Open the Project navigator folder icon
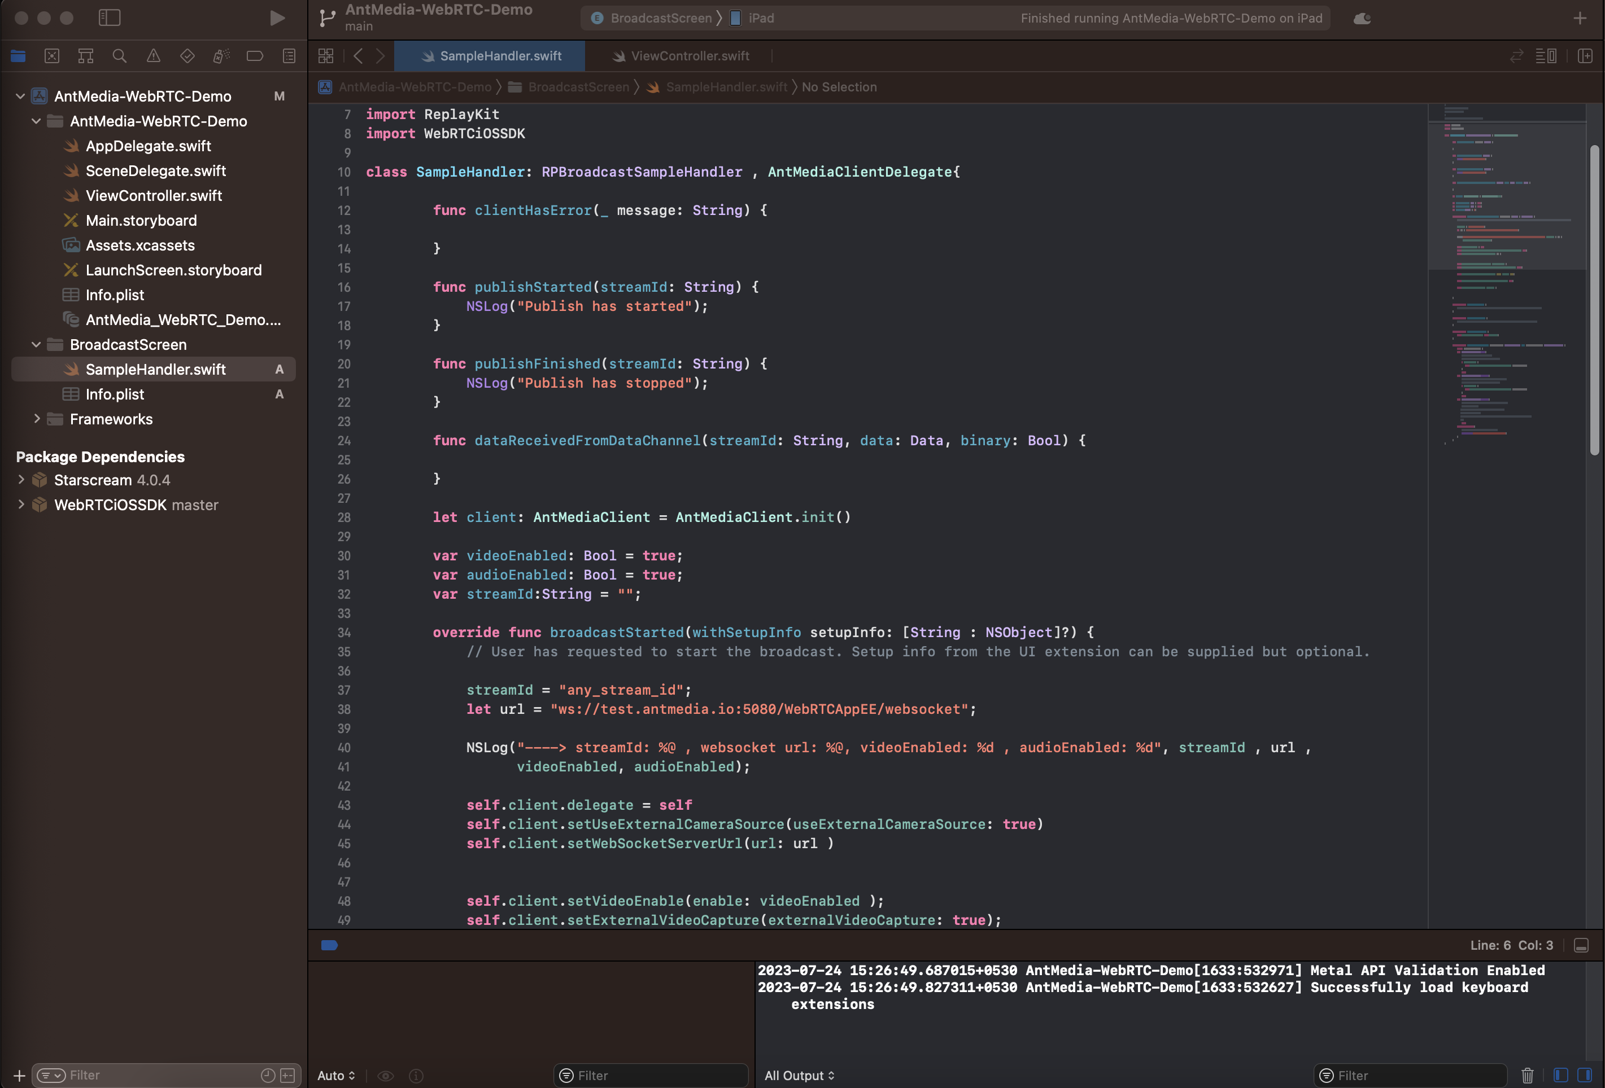The image size is (1605, 1088). (18, 56)
